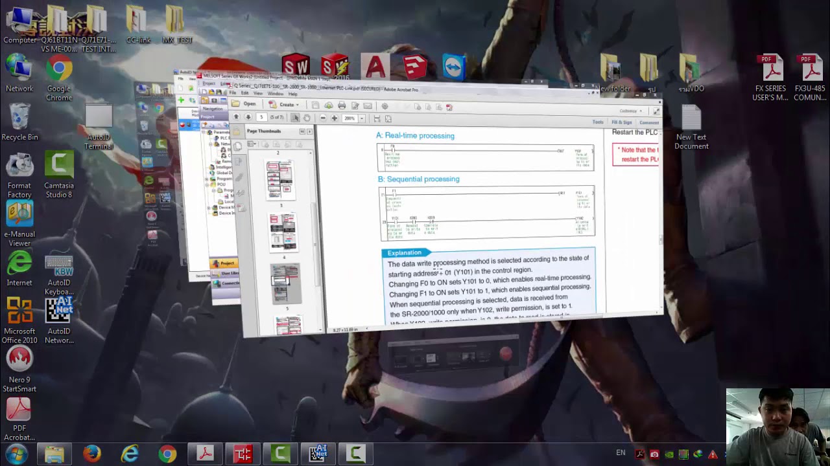This screenshot has height=466, width=830.
Task: Open the Customize dropdown in Acrobat
Action: 631,111
